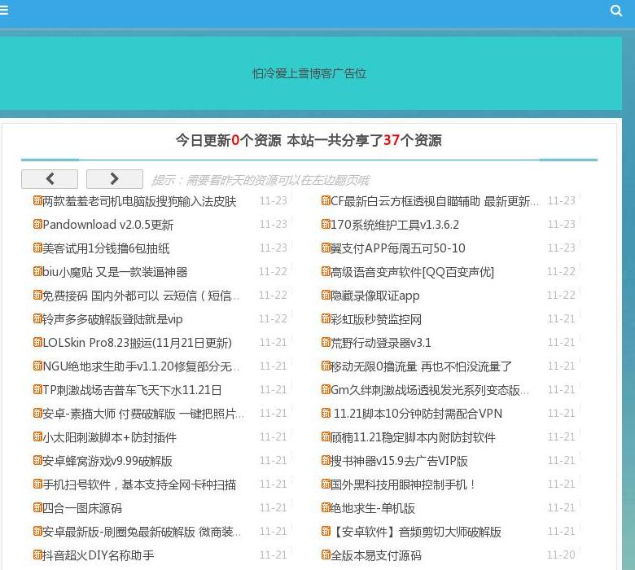Image resolution: width=635 pixels, height=570 pixels.
Task: Open TP刺激战场吉普车飞天下水11.21日 link
Action: tap(132, 390)
